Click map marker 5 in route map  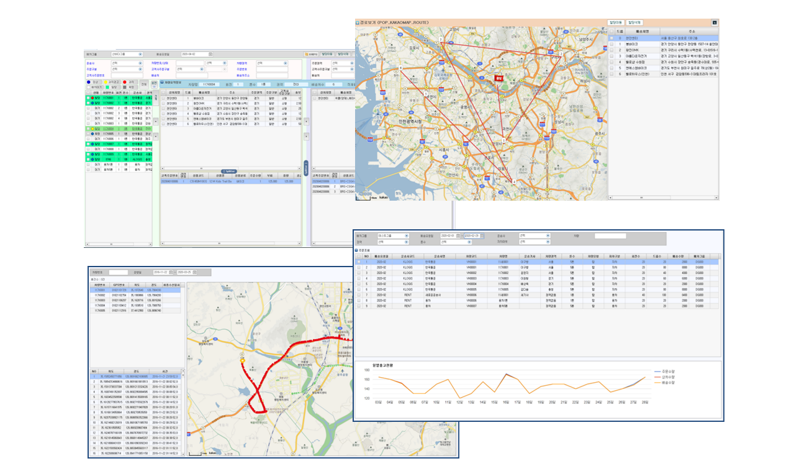[426, 93]
